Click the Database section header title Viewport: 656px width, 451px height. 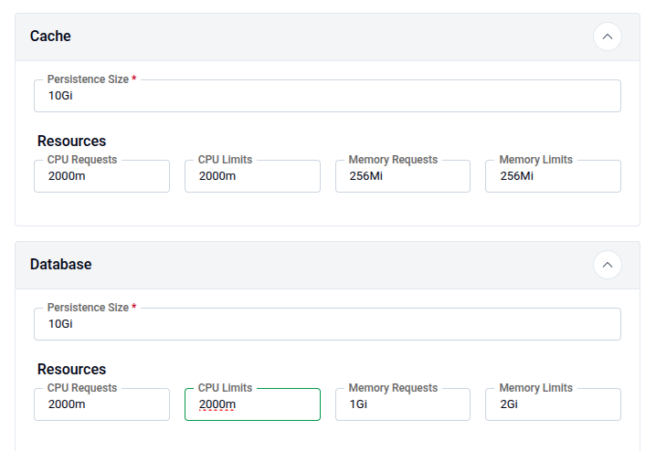60,265
